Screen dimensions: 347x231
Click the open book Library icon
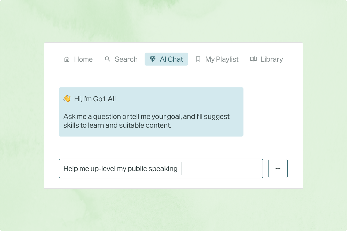[x=253, y=59]
